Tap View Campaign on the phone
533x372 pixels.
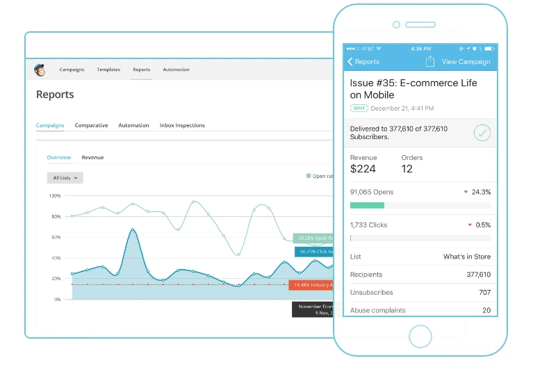tap(466, 62)
